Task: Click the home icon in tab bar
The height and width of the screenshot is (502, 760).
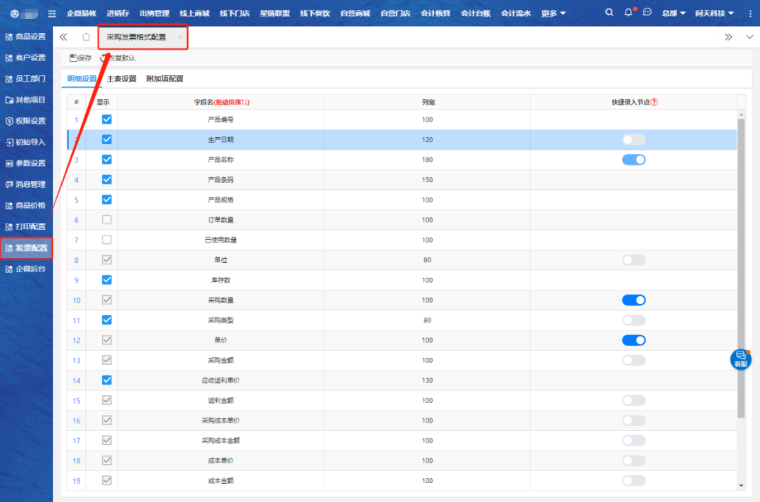Action: (86, 37)
